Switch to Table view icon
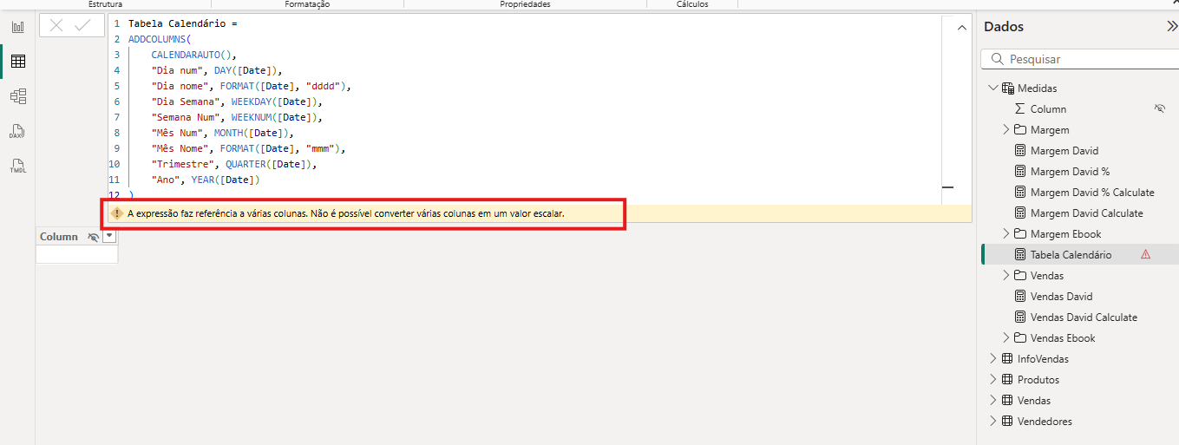1179x445 pixels. pyautogui.click(x=17, y=62)
